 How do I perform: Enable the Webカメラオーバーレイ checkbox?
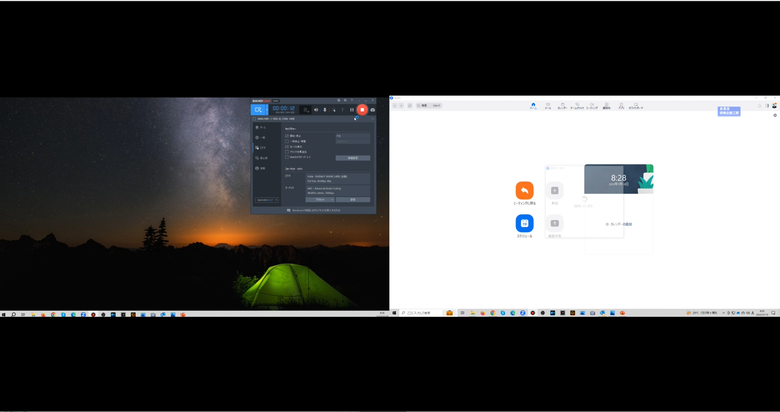tap(287, 157)
